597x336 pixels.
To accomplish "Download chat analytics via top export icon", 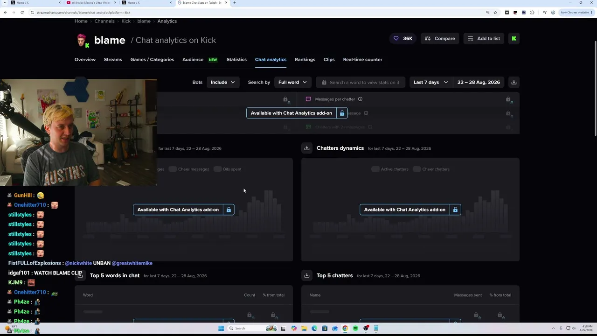I will [x=514, y=82].
